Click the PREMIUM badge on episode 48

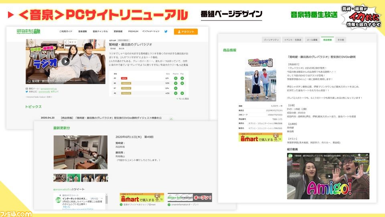pyautogui.click(x=126, y=83)
